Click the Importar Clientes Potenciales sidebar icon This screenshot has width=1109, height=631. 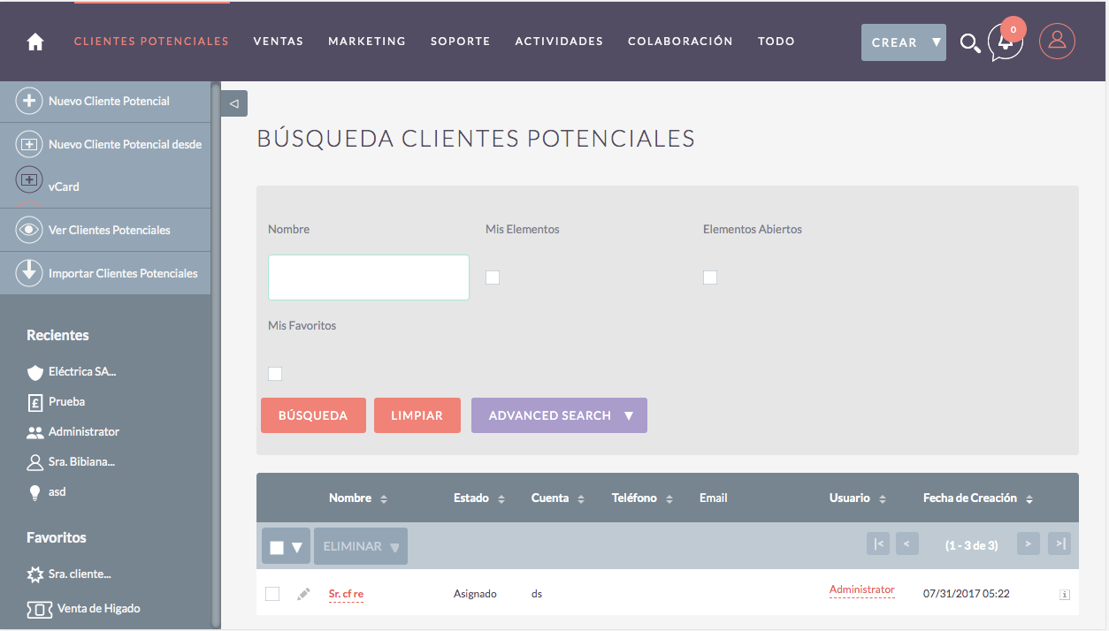coord(29,273)
